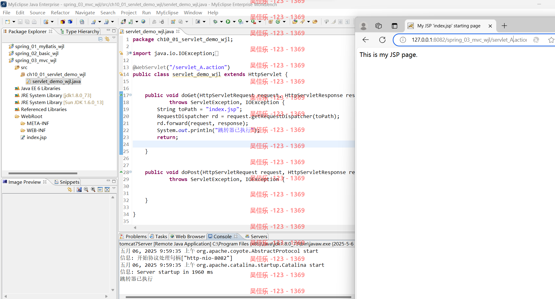The image size is (555, 299).
Task: Click the New Java Class green C icon
Action: click(278, 22)
